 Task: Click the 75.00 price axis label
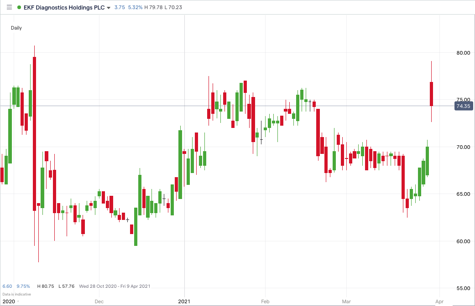click(x=463, y=99)
